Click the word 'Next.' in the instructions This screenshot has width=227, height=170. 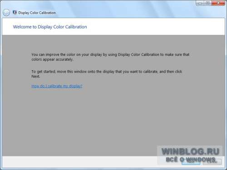[x=36, y=76]
